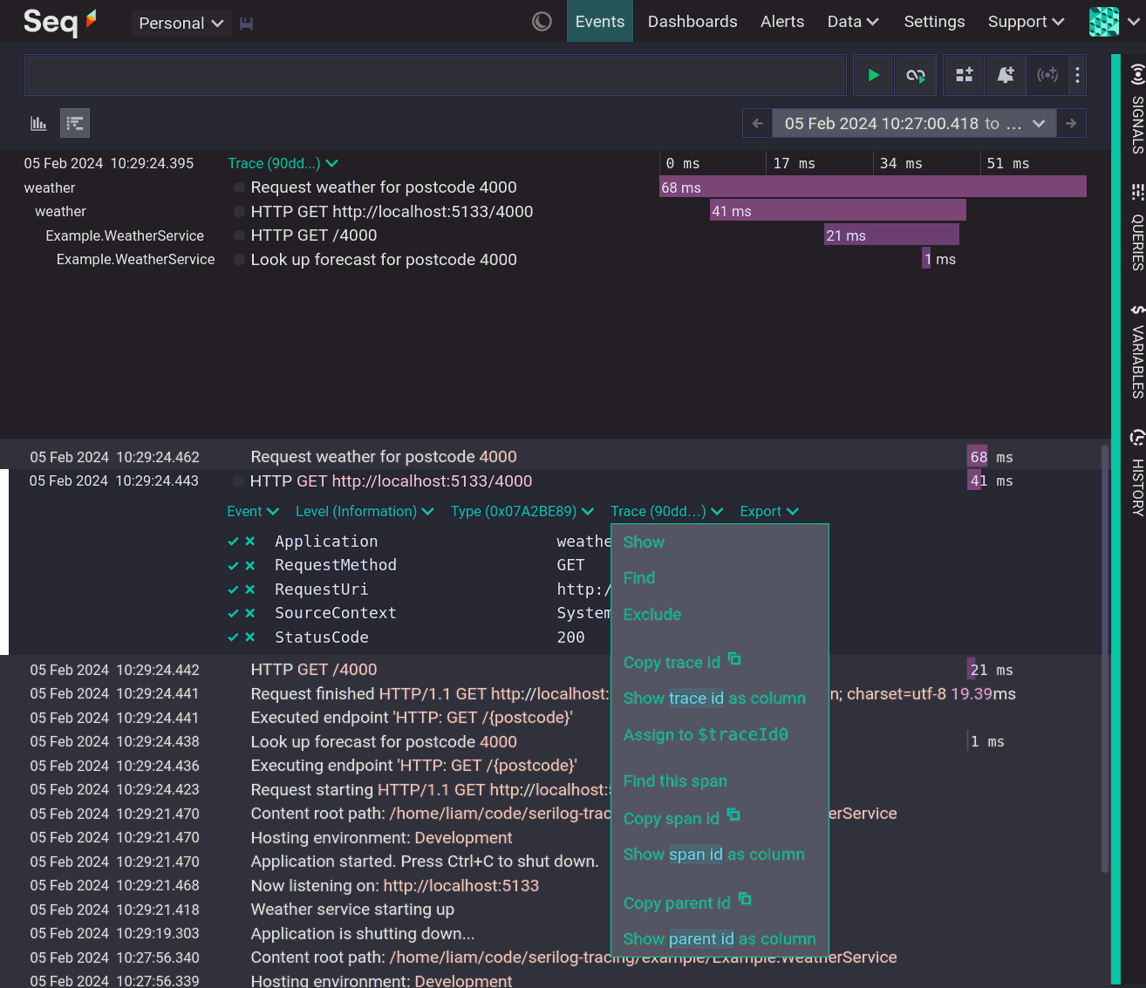Switch to the Dashboards tab
The width and height of the screenshot is (1146, 988).
point(692,22)
